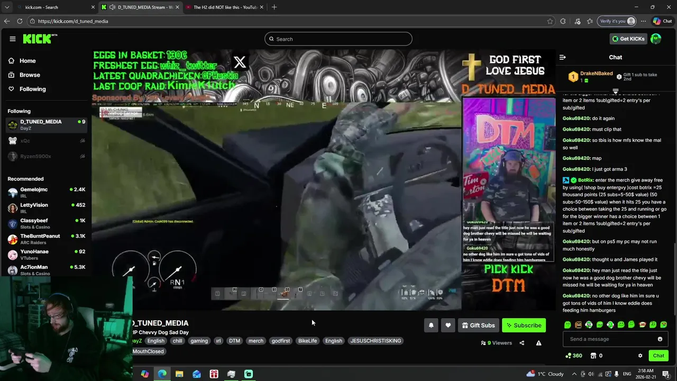Open browser Settings and more ellipsis

click(x=643, y=21)
